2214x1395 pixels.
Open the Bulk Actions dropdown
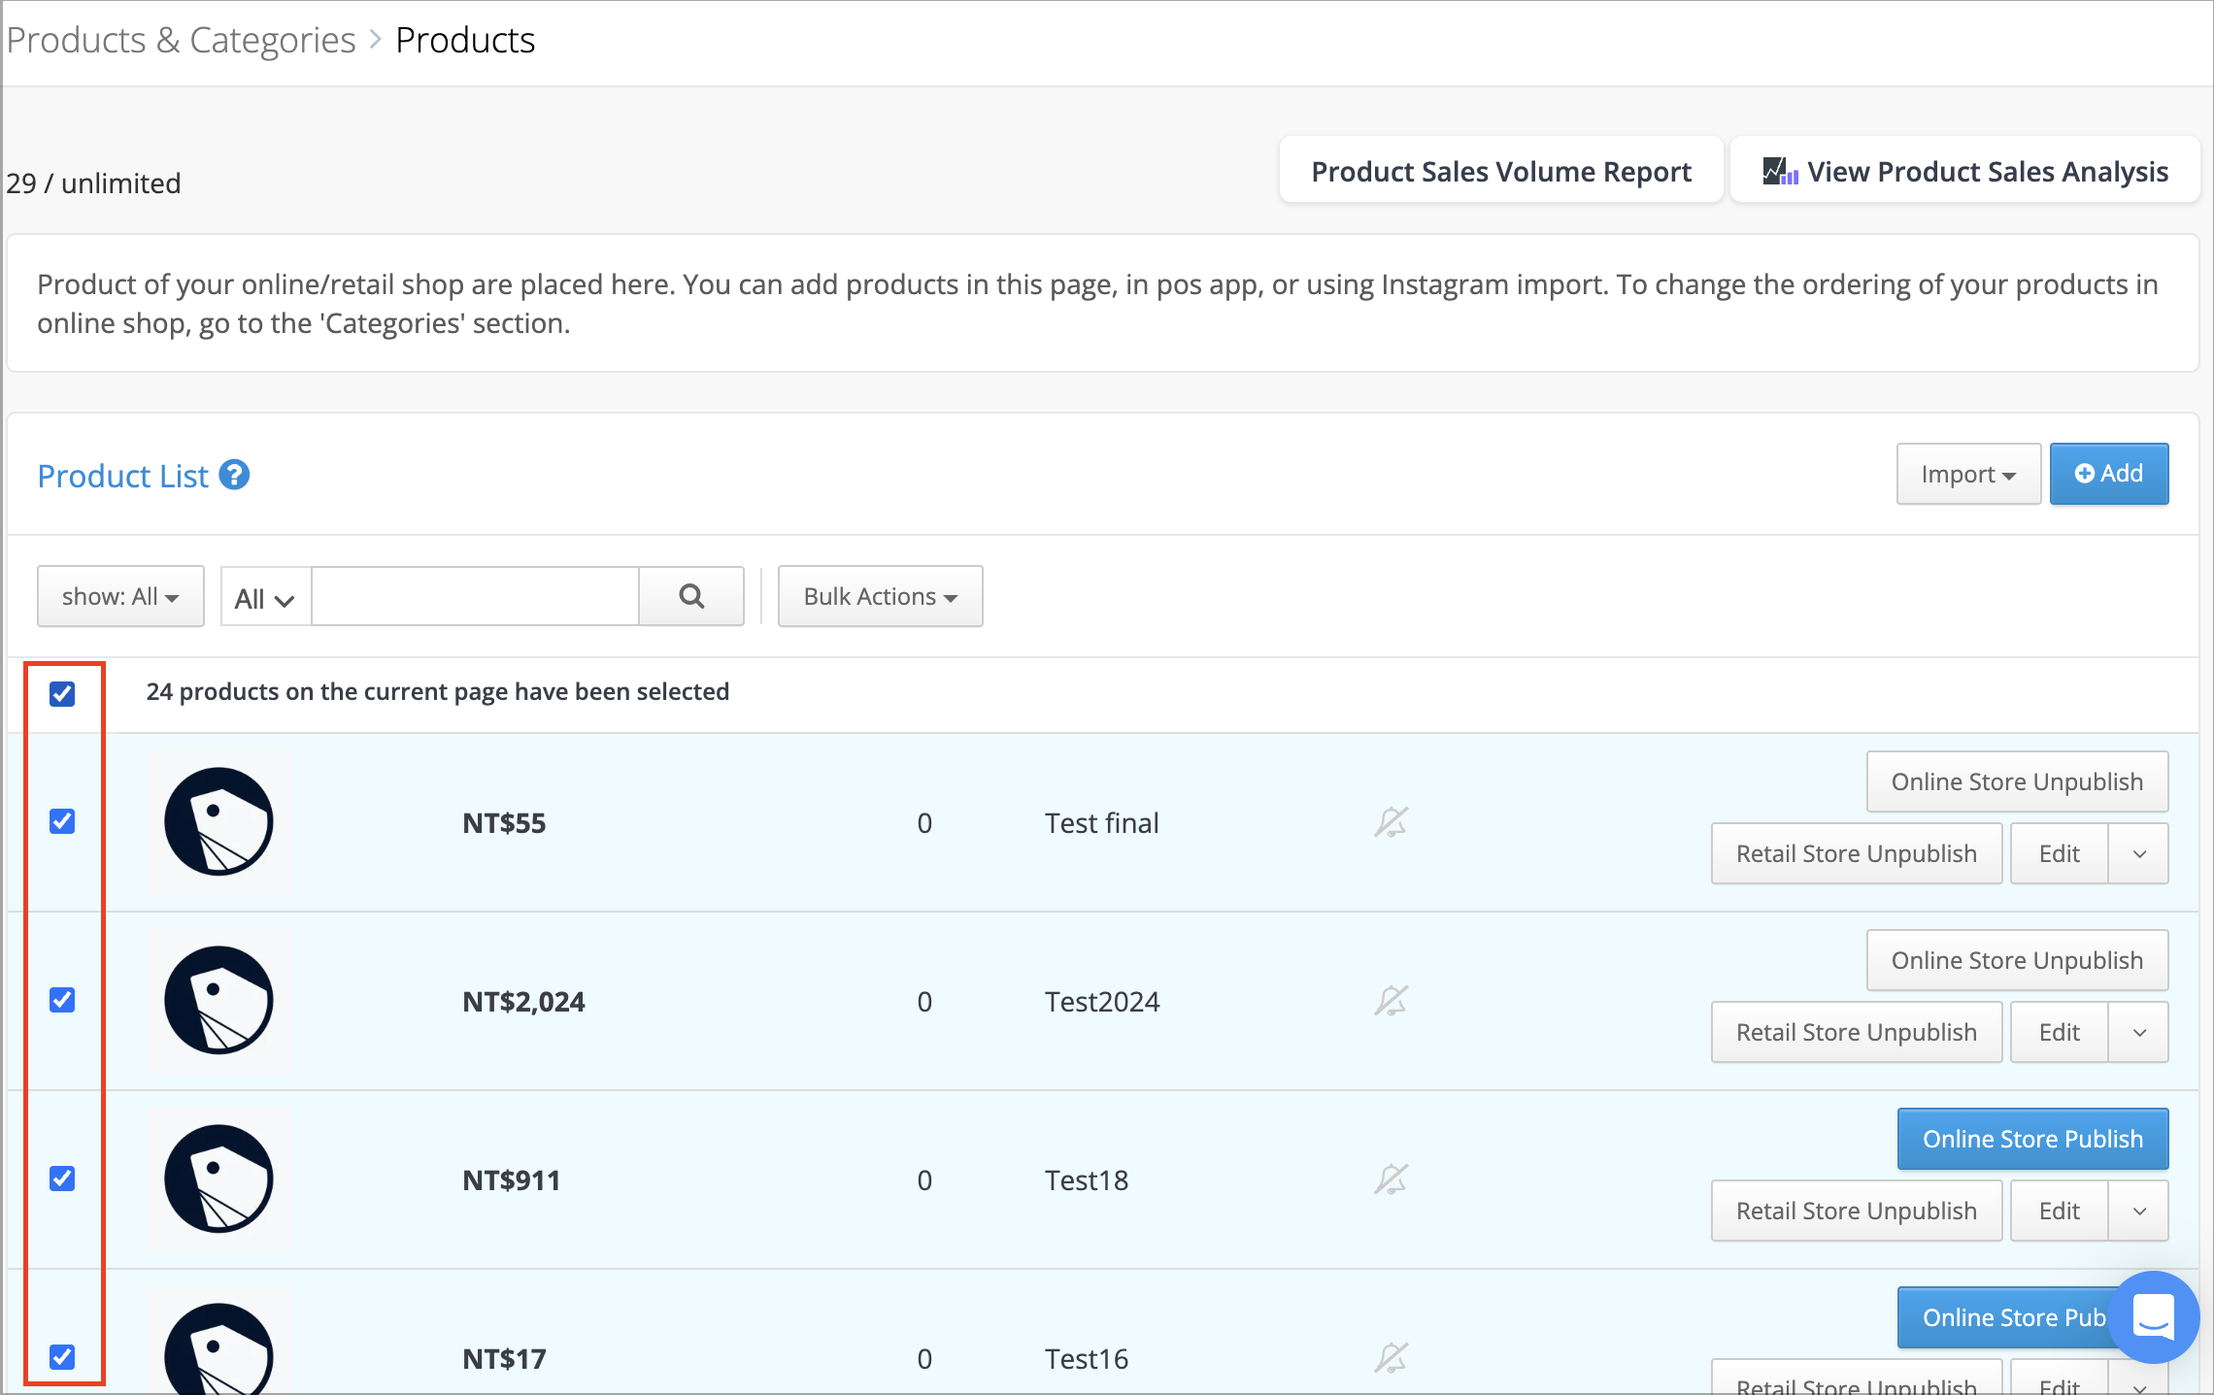(x=880, y=596)
